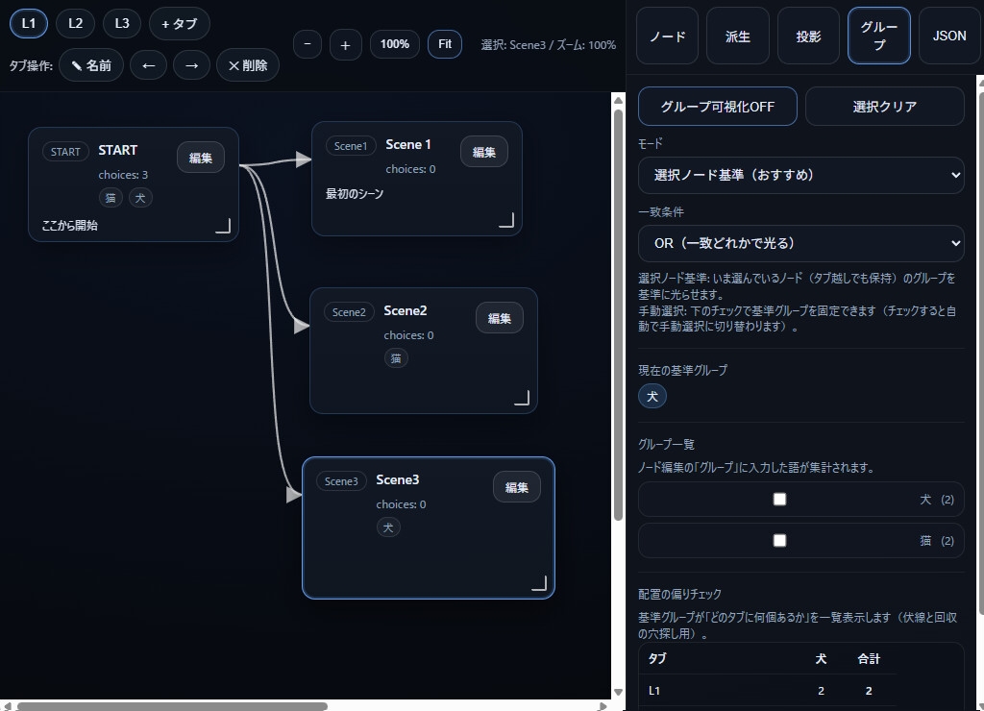Viewport: 984px width, 711px height.
Task: Open the JSON panel tab
Action: [x=948, y=36]
